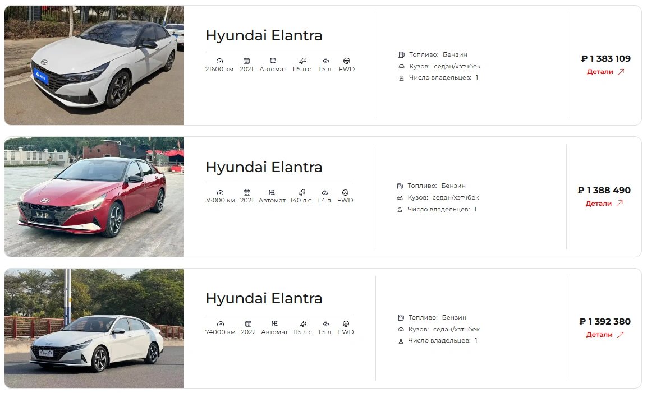The image size is (647, 393).
Task: Open the red Hyundai Elantra photo
Action: click(x=94, y=197)
